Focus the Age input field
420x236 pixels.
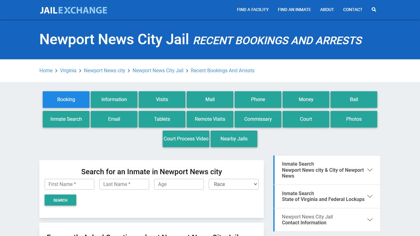(x=179, y=184)
